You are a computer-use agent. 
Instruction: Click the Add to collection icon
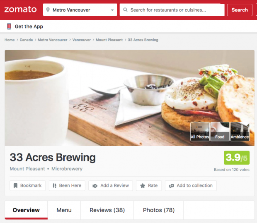pos(172,186)
